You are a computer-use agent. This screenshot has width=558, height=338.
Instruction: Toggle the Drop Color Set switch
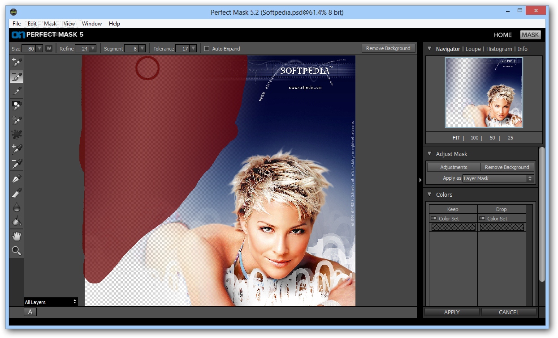point(482,218)
